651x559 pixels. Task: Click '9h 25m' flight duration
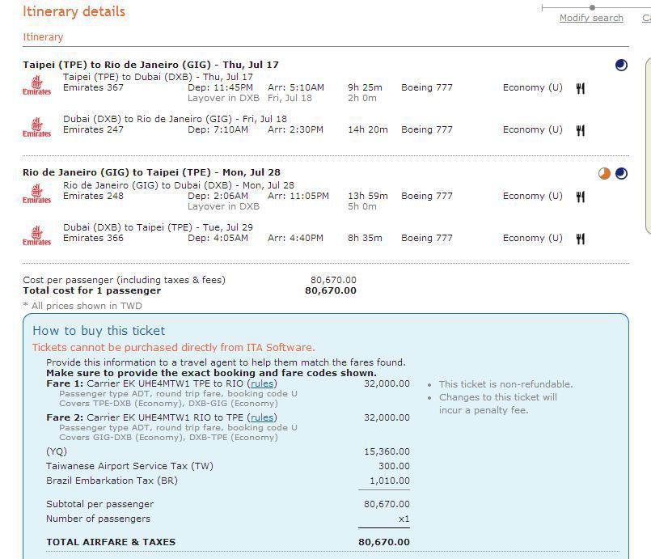point(365,87)
